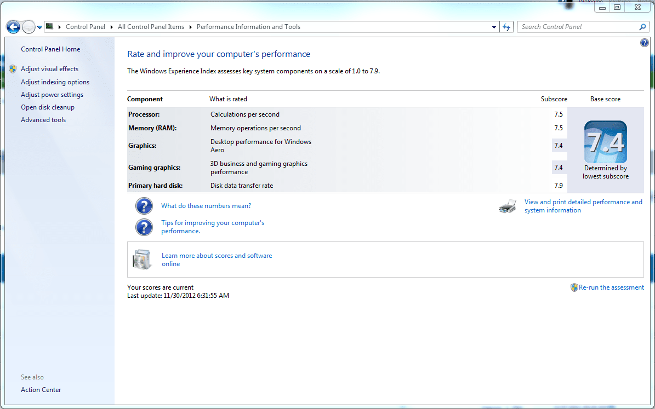Screen dimensions: 655x409
Task: Navigate to All Control Panel Items breadcrumb
Action: pos(151,27)
